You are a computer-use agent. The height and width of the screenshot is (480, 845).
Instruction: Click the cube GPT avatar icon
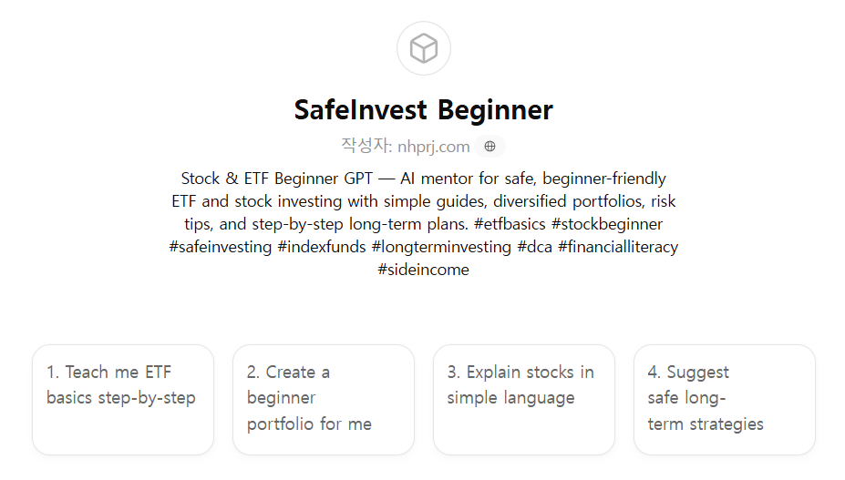pyautogui.click(x=423, y=48)
